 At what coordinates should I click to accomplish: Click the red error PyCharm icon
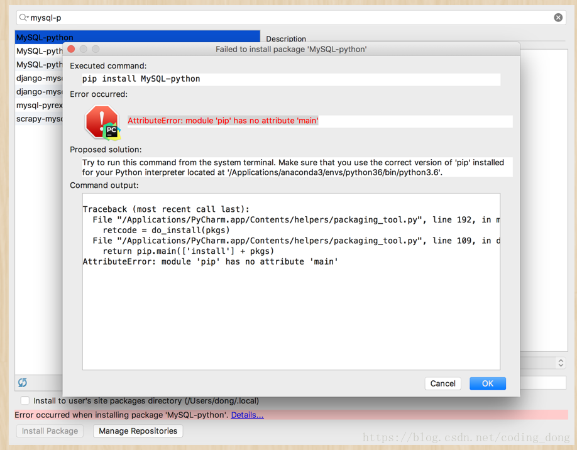(x=102, y=123)
